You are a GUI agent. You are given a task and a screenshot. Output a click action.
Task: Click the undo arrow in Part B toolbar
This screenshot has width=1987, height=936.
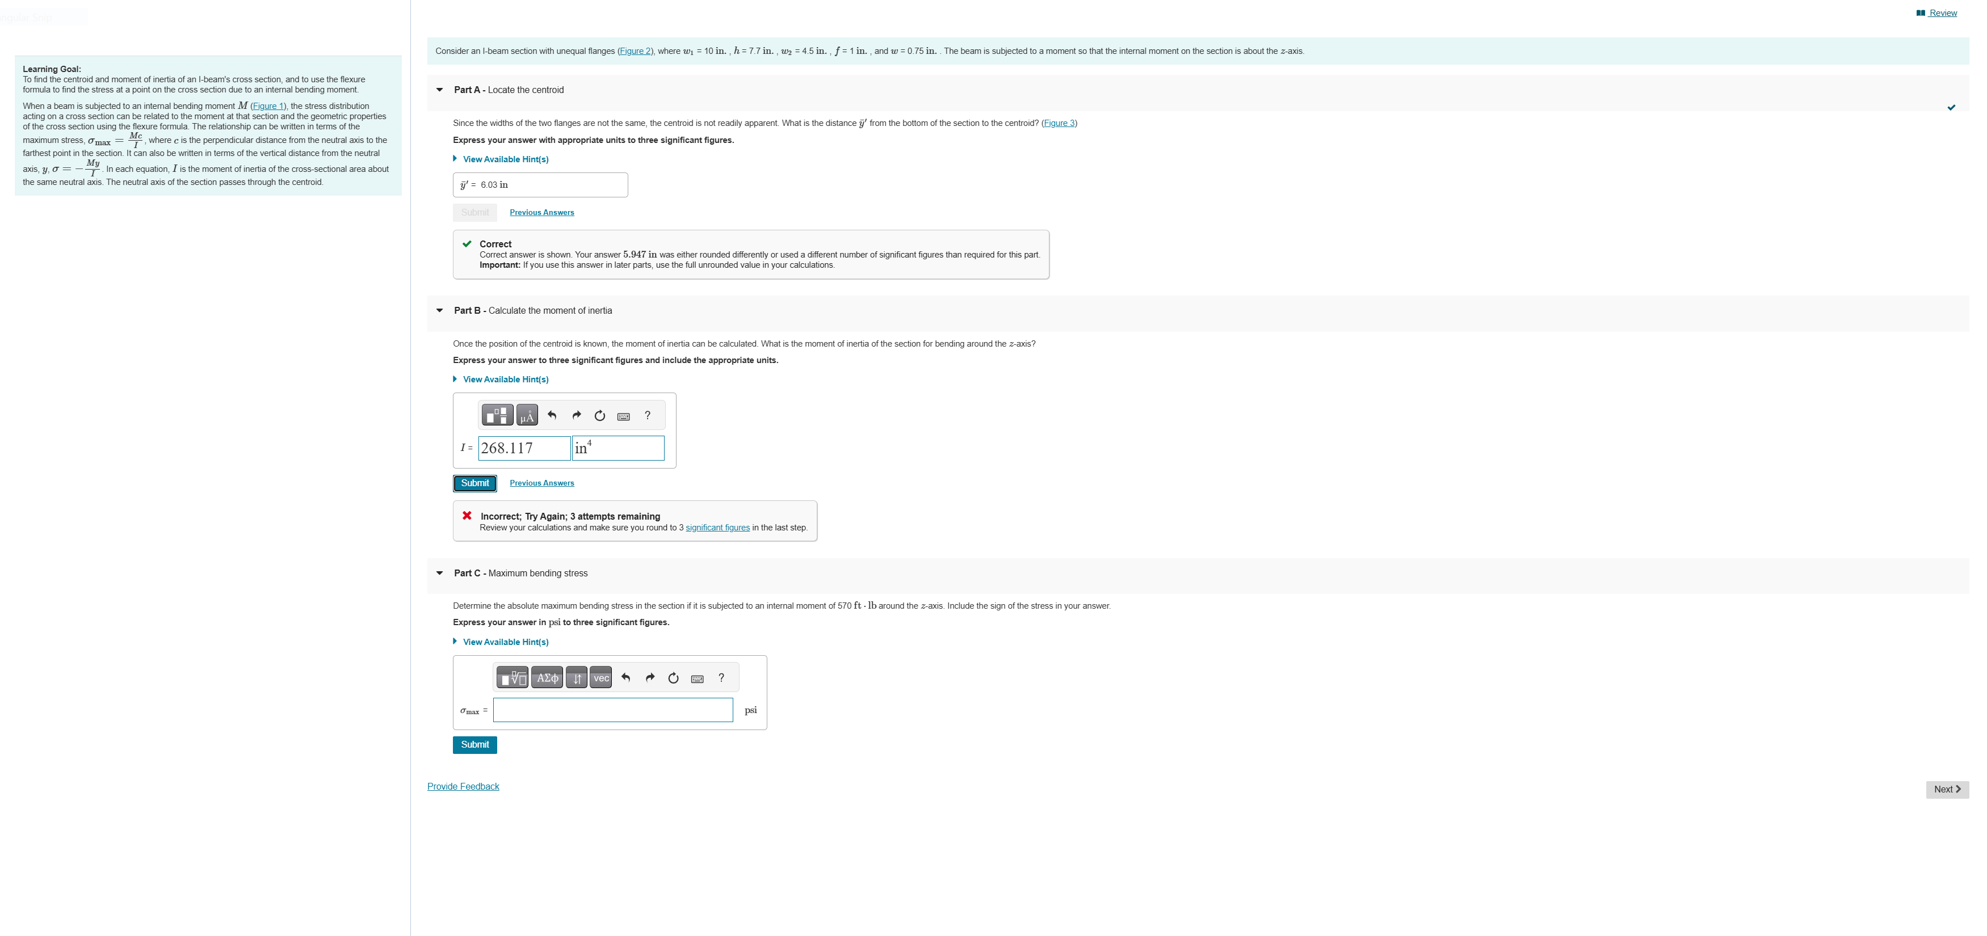pyautogui.click(x=552, y=416)
